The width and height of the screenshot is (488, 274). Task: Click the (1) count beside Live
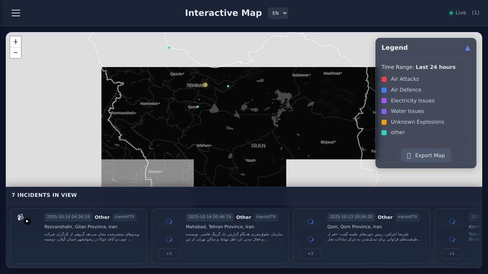[x=476, y=13]
